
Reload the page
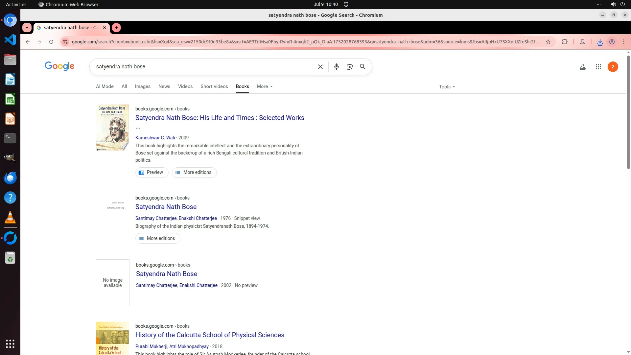[x=51, y=42]
